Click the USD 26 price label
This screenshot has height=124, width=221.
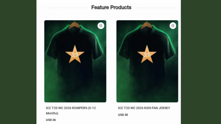[51, 120]
